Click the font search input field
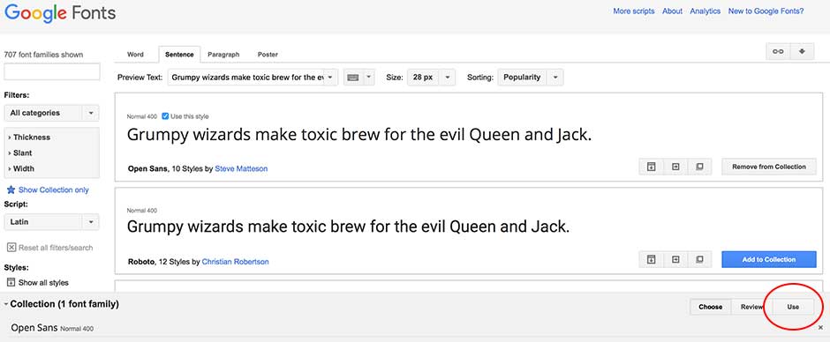 pos(52,71)
